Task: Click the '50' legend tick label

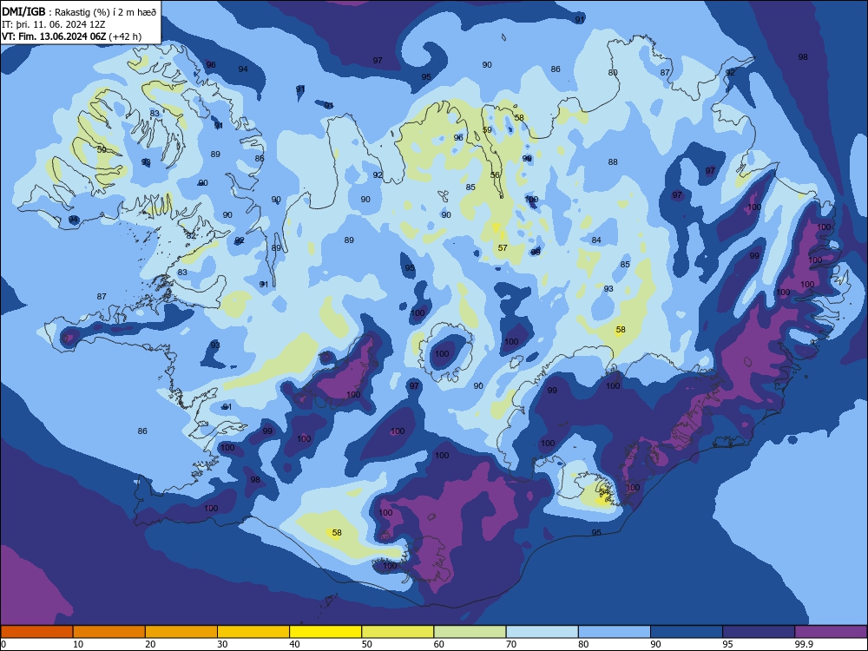Action: pos(367,644)
